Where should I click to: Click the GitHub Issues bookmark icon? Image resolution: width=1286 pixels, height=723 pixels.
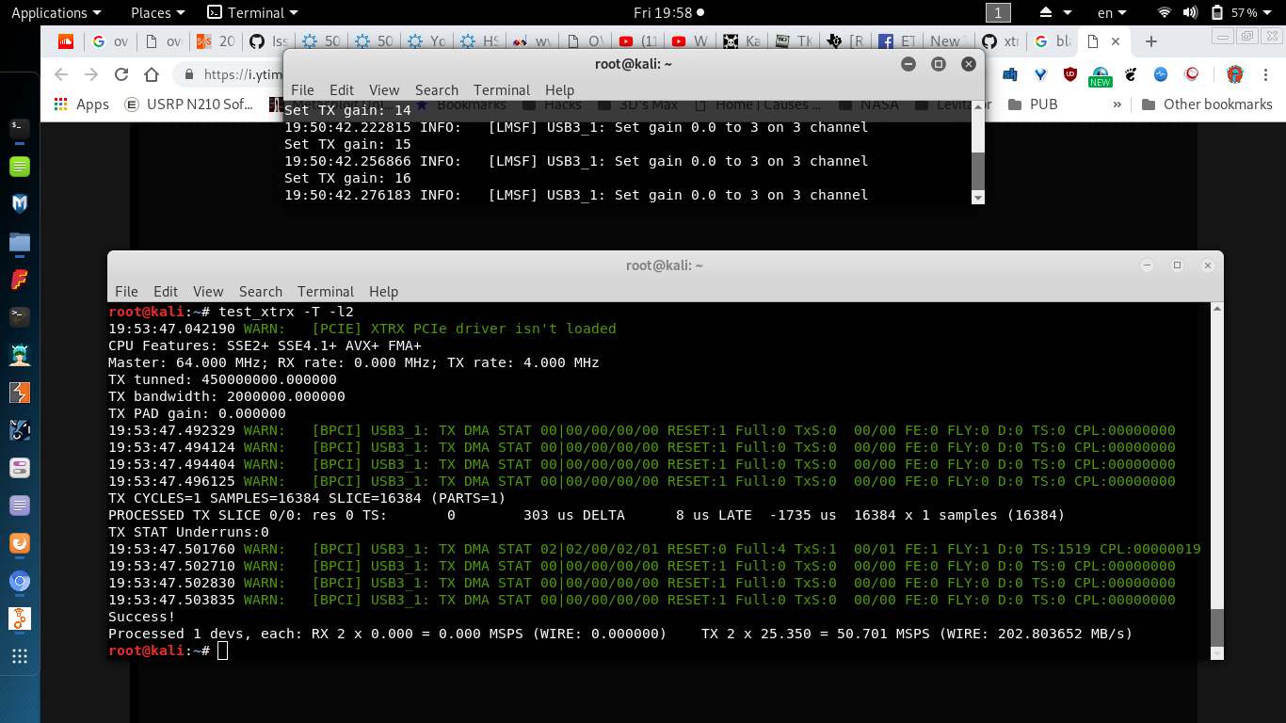coord(256,40)
